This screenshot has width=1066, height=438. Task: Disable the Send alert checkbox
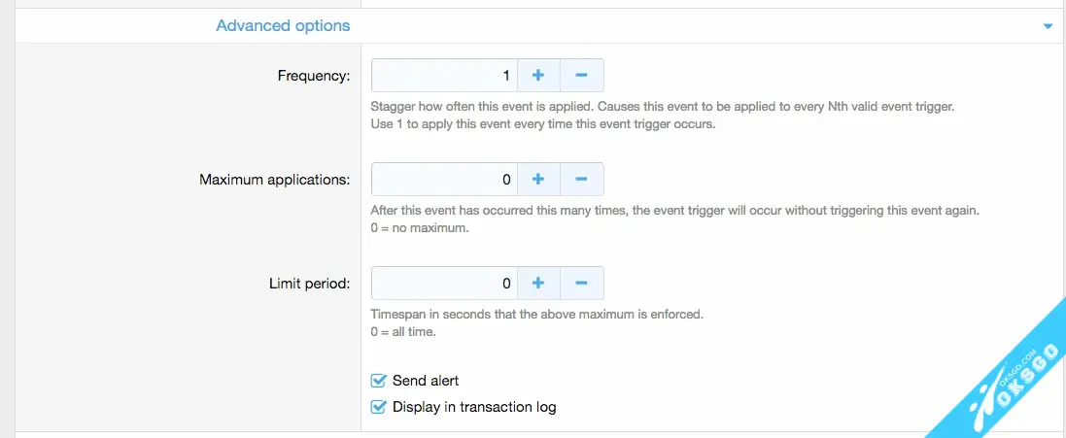coord(379,381)
